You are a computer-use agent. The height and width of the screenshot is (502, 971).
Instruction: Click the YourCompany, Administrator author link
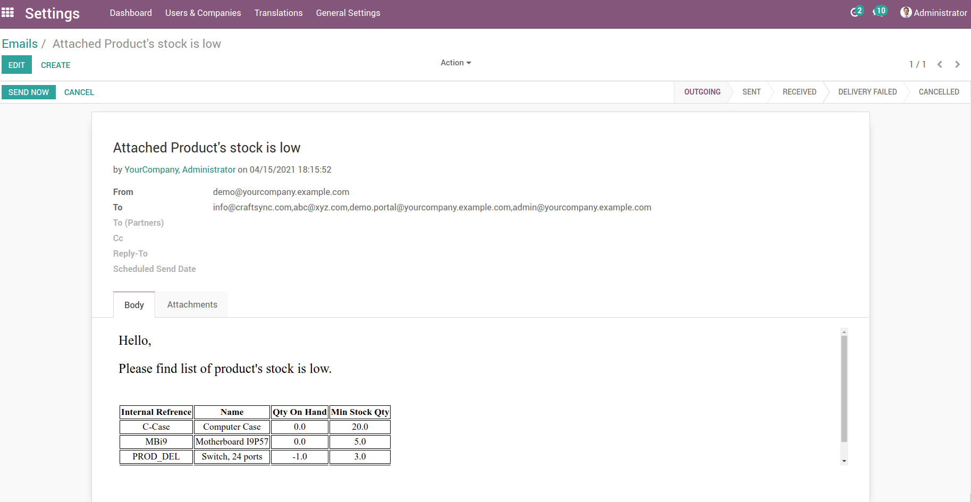pyautogui.click(x=180, y=169)
